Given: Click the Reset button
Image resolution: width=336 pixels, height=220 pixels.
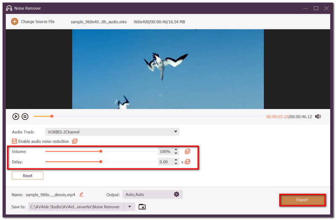Looking at the screenshot, I should [28, 176].
